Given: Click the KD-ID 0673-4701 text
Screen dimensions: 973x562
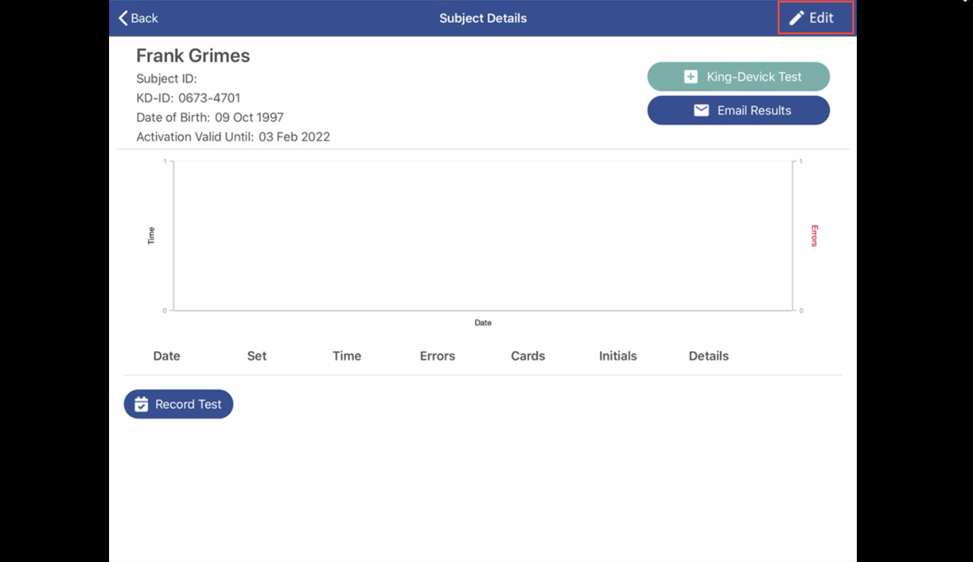Looking at the screenshot, I should click(188, 98).
